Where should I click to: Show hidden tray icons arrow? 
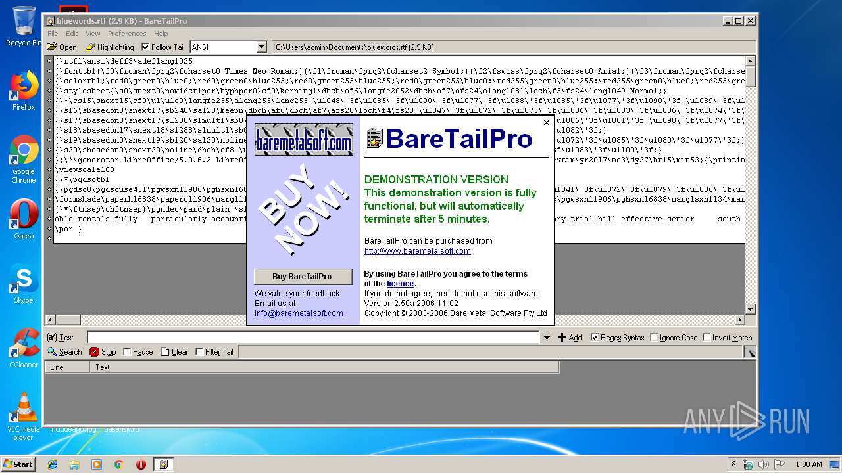(x=733, y=464)
